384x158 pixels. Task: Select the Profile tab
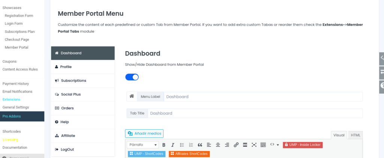point(83,67)
